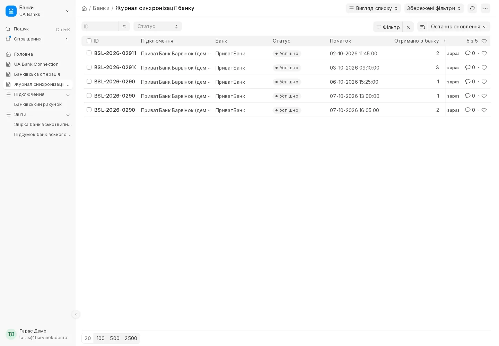Refresh the list with the reload icon

[x=472, y=8]
